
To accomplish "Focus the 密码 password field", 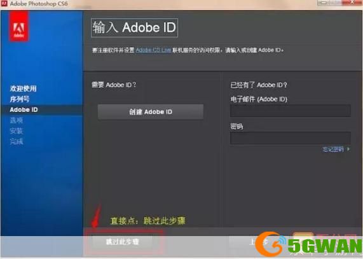I will (291, 138).
